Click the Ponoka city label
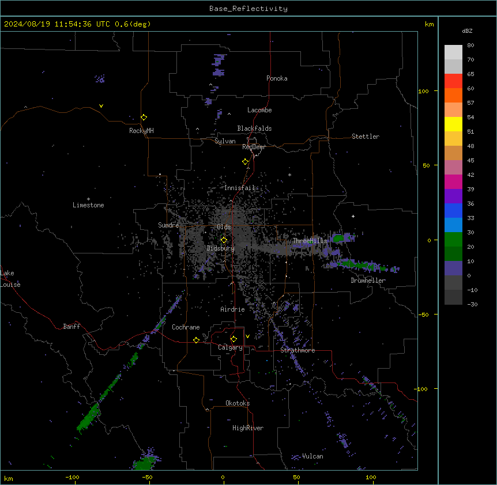 tap(277, 78)
